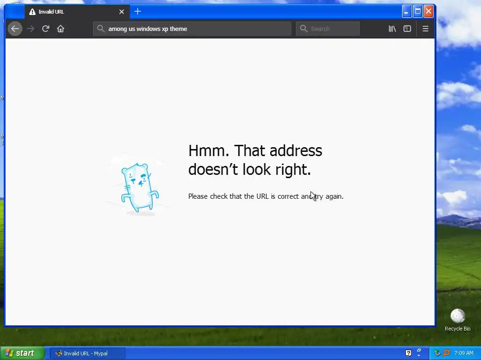Close the Mypal browser window

coord(428,12)
